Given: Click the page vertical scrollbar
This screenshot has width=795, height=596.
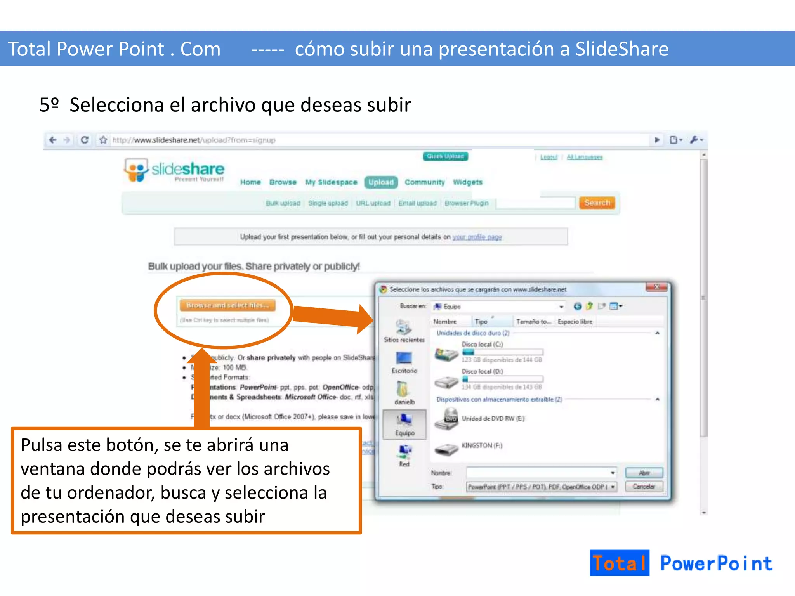Looking at the screenshot, I should 704,298.
